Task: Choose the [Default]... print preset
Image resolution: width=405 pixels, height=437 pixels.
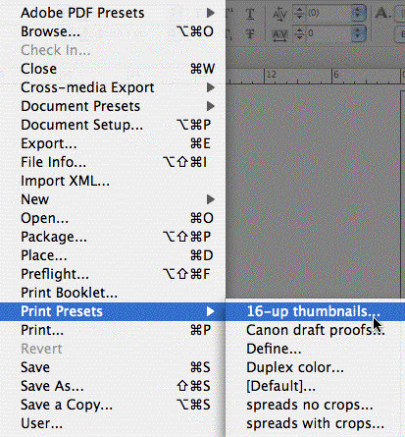Action: [315, 386]
